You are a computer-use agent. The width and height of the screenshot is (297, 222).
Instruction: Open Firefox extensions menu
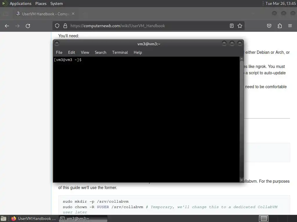[280, 26]
